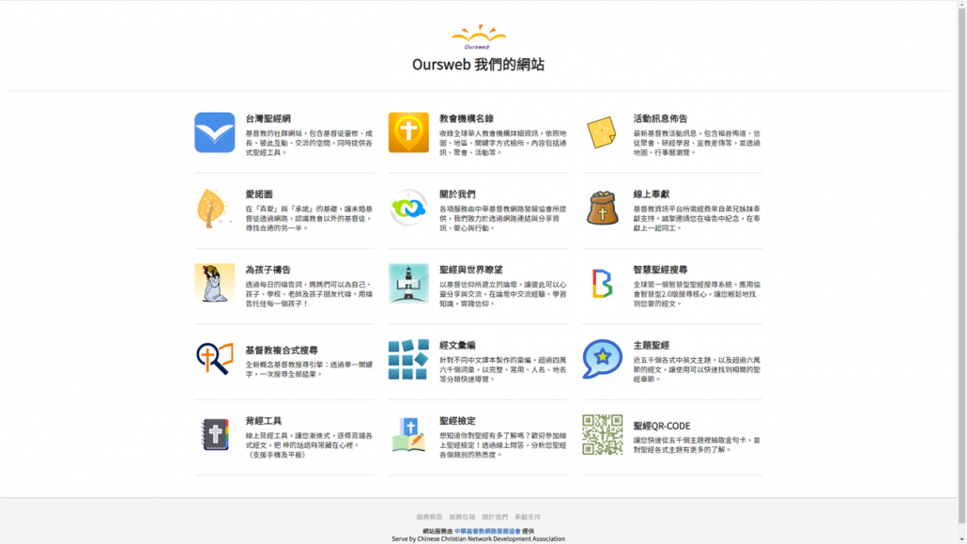Open the 智慧聖經搜尋 colorful B icon

click(x=602, y=283)
